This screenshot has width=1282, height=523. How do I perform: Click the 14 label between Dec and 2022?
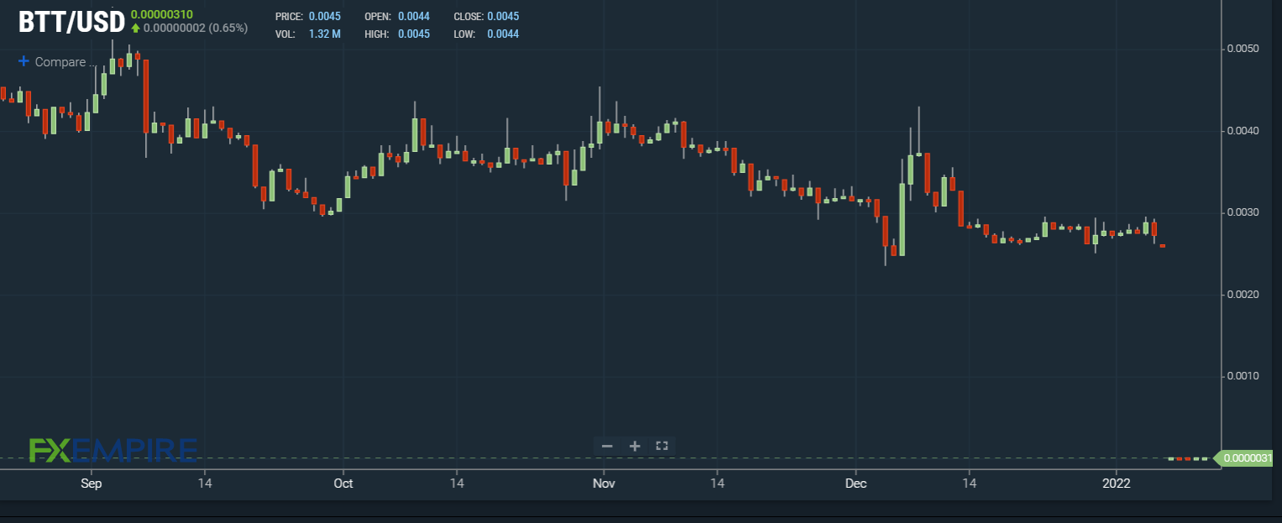(x=969, y=484)
